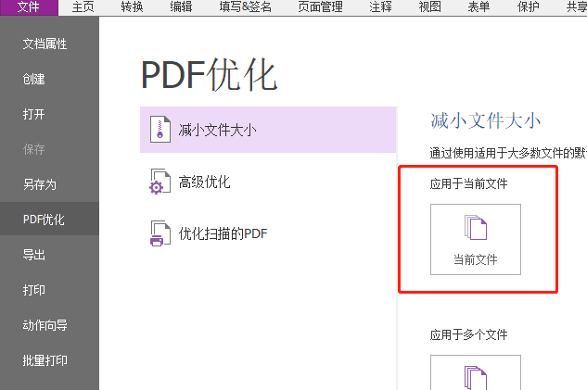Go to 填写&签名 tab
Image resolution: width=587 pixels, height=390 pixels.
[245, 6]
